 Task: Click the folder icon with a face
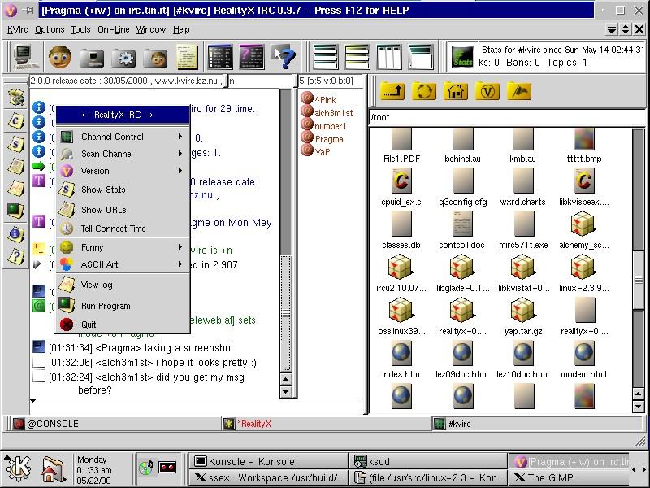point(155,58)
